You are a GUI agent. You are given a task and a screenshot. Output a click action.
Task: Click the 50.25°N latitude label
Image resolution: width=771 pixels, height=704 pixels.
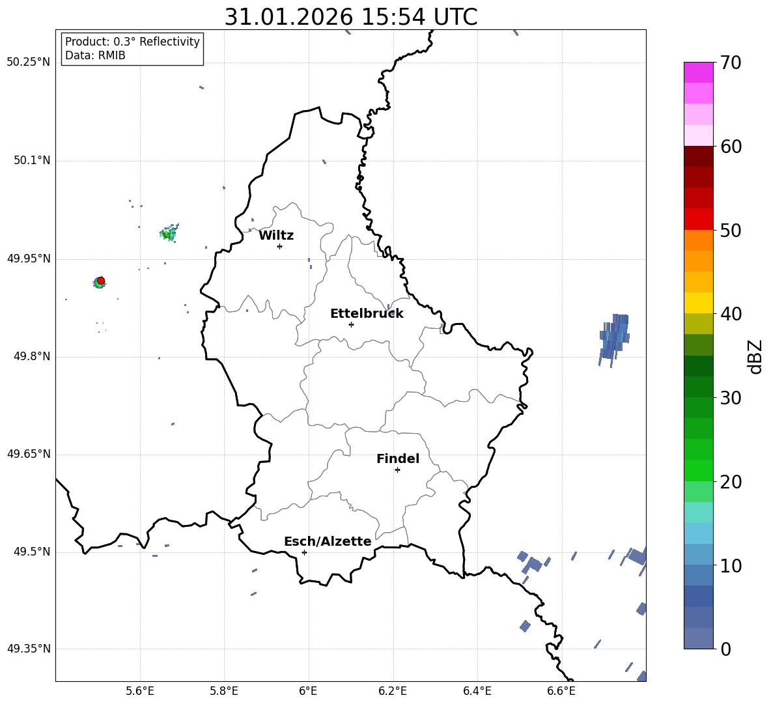[x=29, y=63]
